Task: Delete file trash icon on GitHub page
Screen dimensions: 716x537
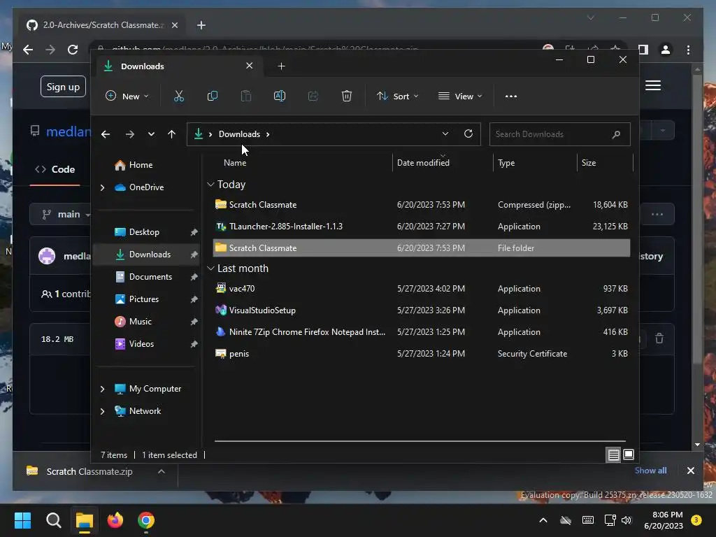Action: [659, 338]
